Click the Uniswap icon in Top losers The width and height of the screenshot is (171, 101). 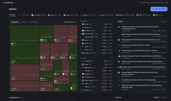[x=83, y=71]
